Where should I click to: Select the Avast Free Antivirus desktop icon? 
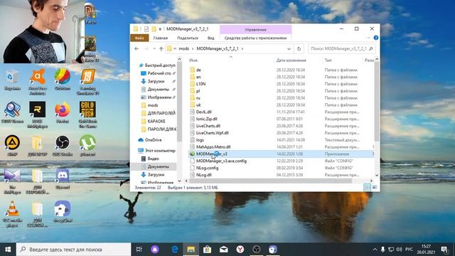pyautogui.click(x=38, y=82)
